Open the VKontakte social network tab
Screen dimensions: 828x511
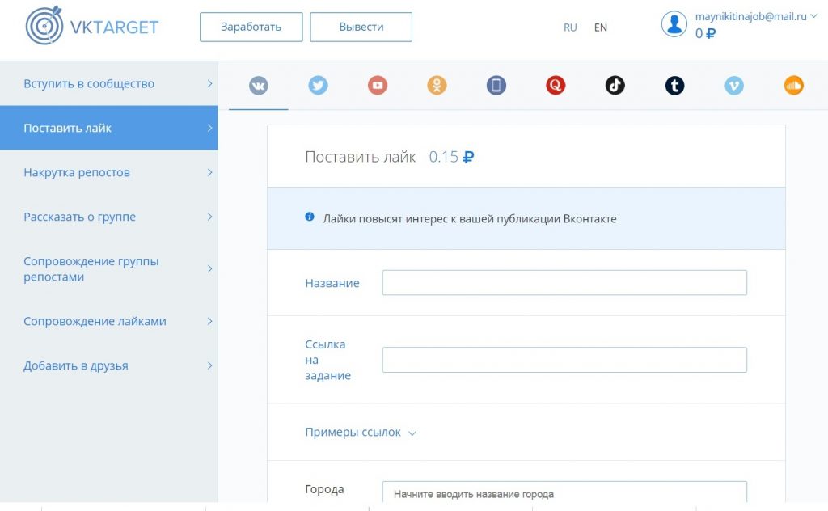point(259,86)
